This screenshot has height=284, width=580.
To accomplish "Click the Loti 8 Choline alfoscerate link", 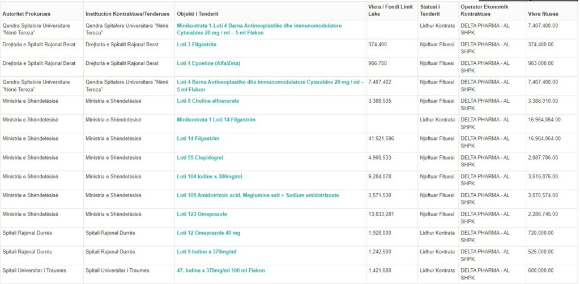I will (x=208, y=101).
